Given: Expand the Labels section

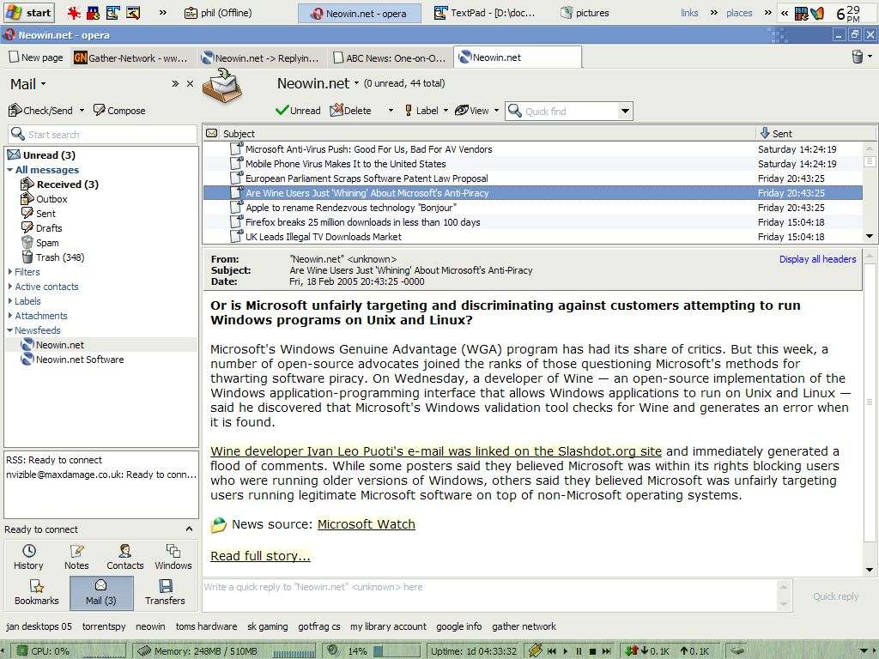Looking at the screenshot, I should pyautogui.click(x=10, y=301).
